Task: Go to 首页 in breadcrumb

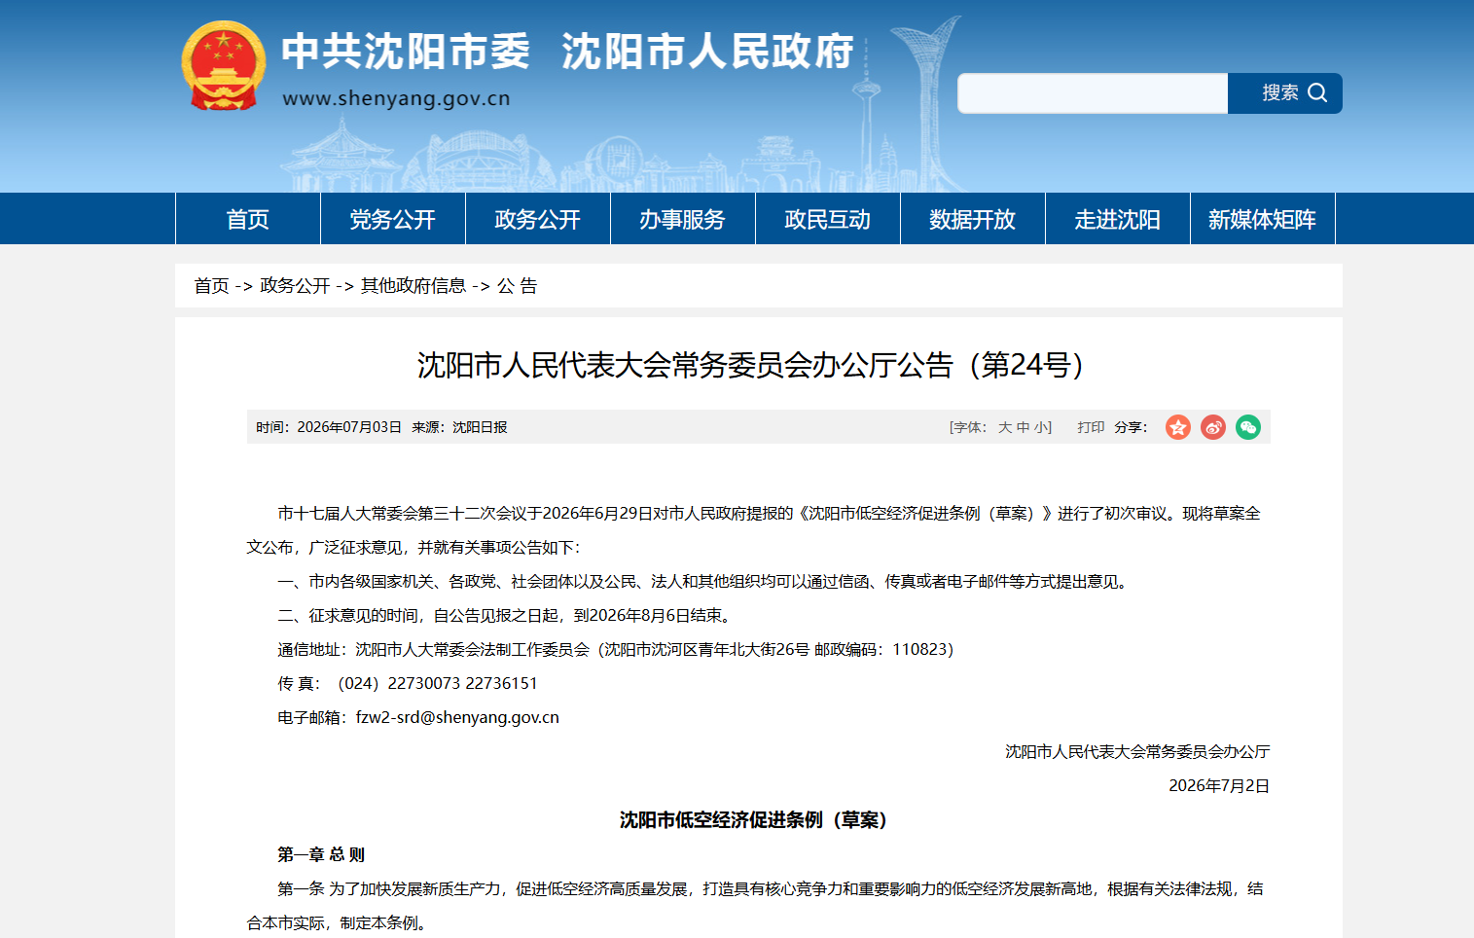Action: 211,286
